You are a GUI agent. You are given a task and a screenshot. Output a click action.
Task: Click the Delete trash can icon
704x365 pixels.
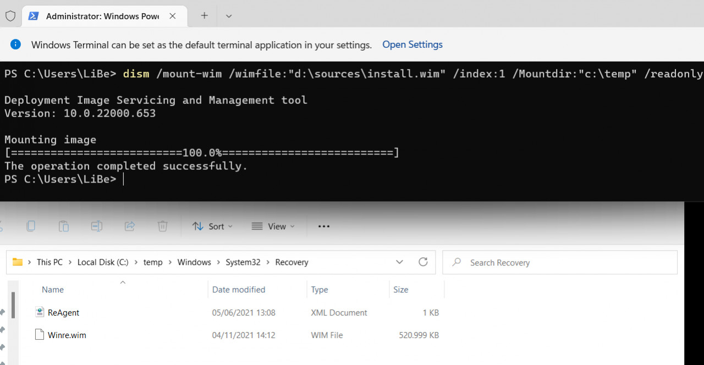coord(162,226)
